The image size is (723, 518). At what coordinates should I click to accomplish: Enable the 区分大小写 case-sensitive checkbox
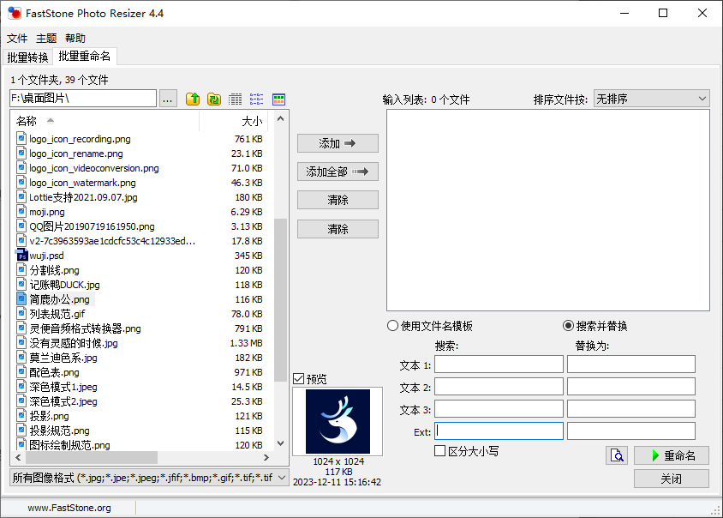(440, 451)
